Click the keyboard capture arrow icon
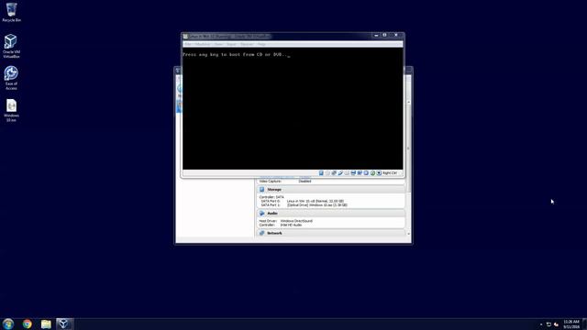587x330 pixels. point(379,173)
